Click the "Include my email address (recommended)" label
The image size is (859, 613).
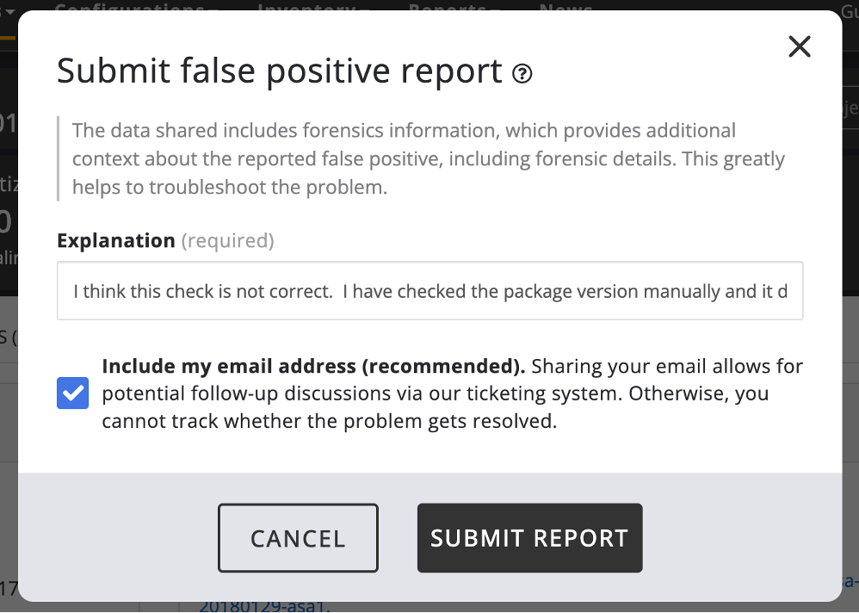313,366
